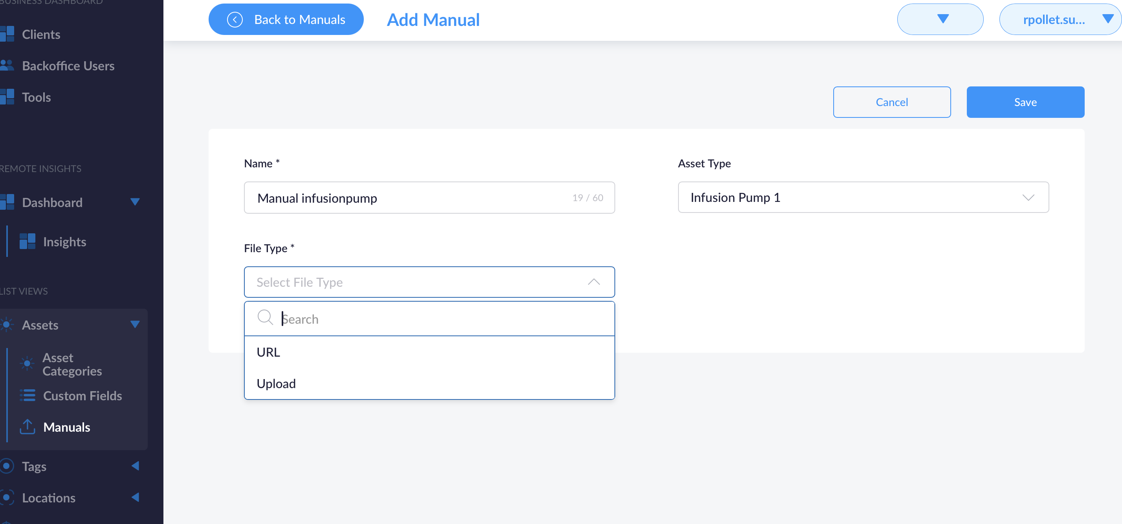Open Asset Categories list
The width and height of the screenshot is (1122, 524).
[72, 364]
